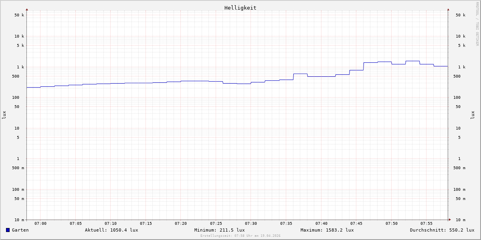Screen dimensions: 481x240
Task: Click the Minimum 211.5 lux readout
Action: (219, 230)
